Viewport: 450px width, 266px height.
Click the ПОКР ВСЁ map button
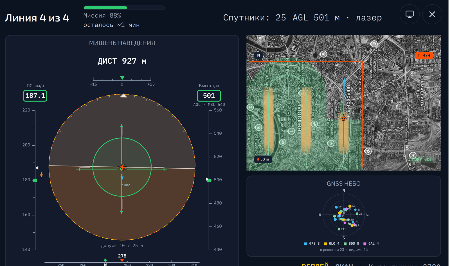point(422,159)
